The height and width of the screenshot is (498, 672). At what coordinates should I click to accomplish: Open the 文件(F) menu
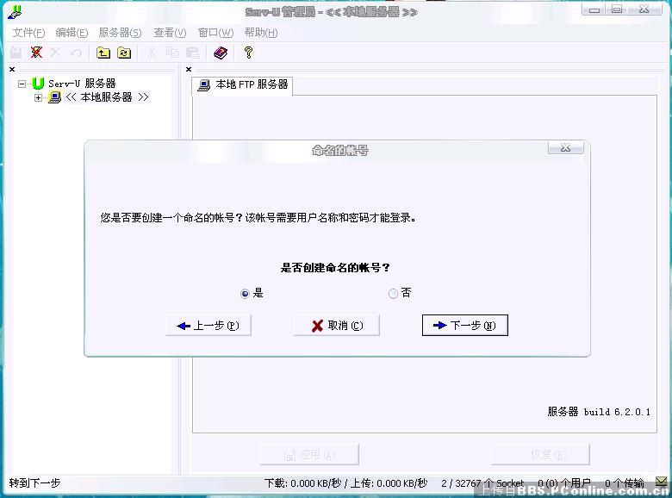coord(28,33)
